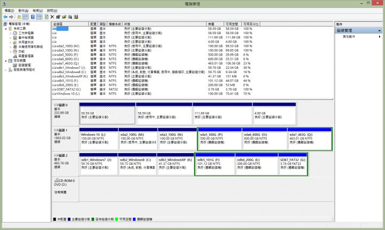Select the Windows 10 (L:) partition block
This screenshot has width=385, height=230.
98,138
